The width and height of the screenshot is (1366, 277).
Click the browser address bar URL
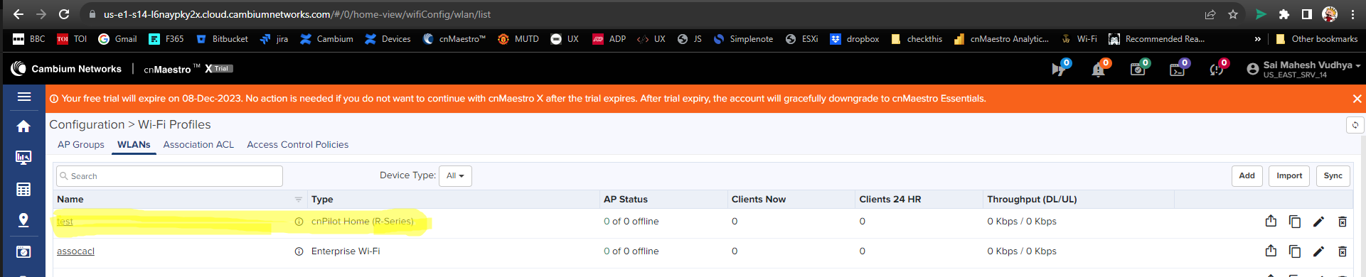point(297,14)
